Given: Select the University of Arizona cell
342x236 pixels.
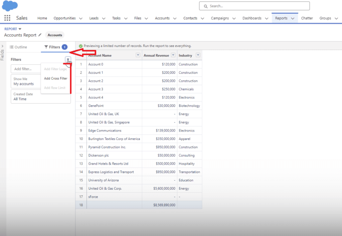Looking at the screenshot, I should [114, 180].
